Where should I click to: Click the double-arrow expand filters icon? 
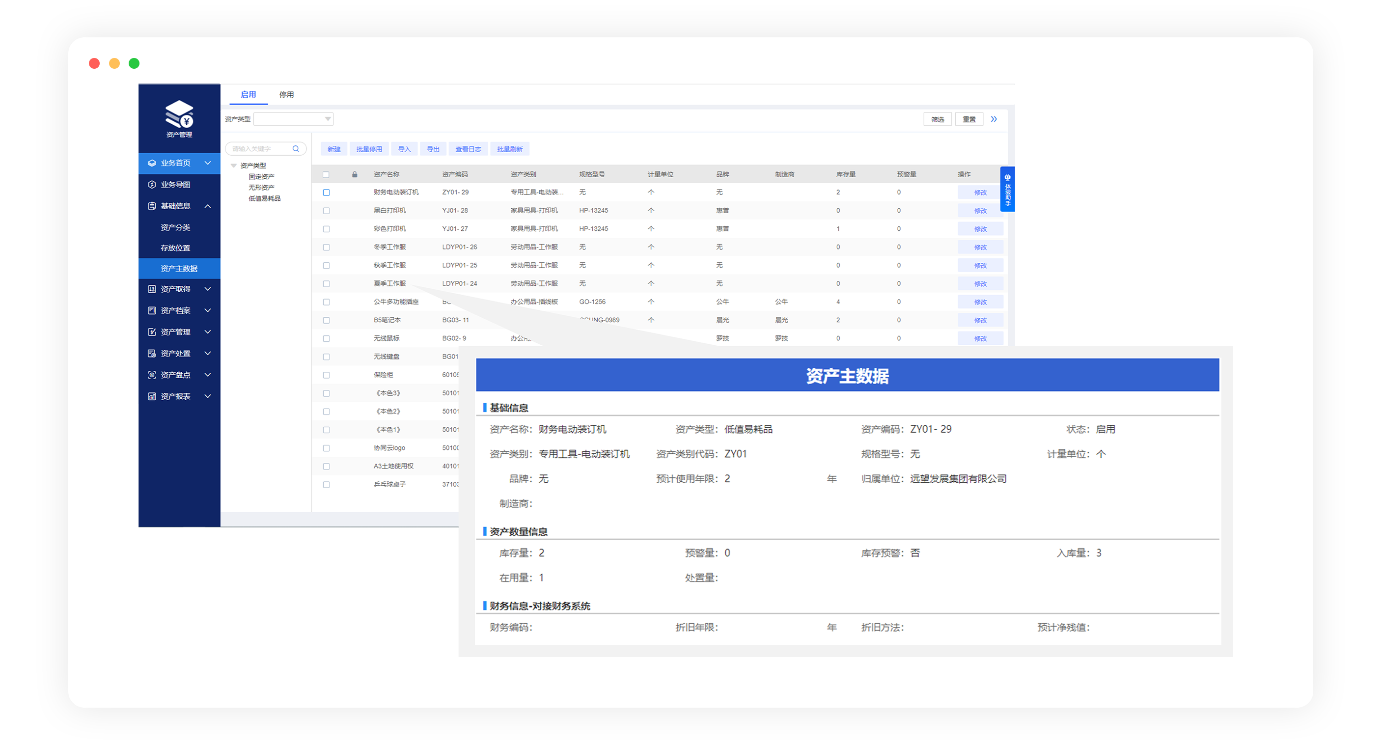pos(994,119)
